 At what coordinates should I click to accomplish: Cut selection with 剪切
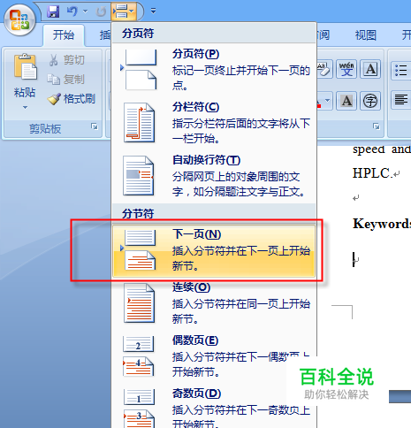click(x=67, y=60)
